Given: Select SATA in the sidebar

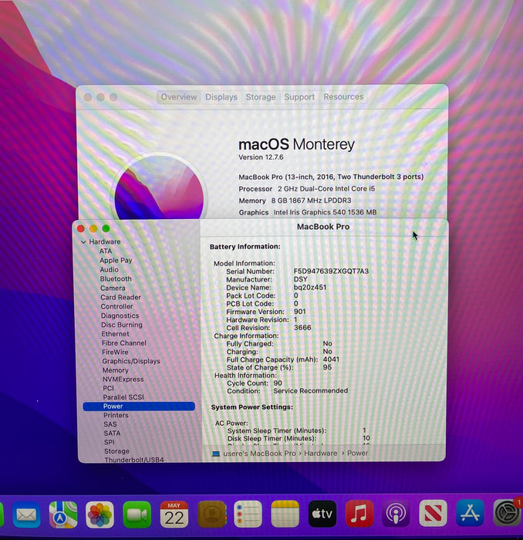Looking at the screenshot, I should (113, 434).
